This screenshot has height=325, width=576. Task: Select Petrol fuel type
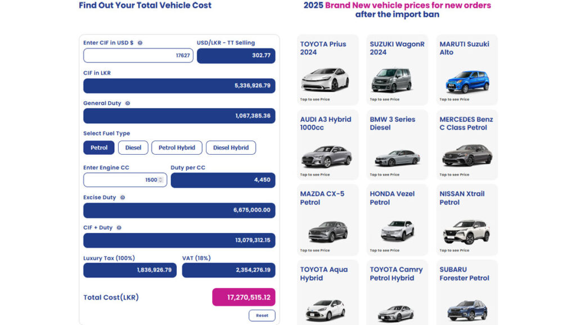99,148
